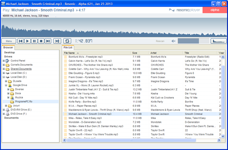The image size is (228, 150).
Task: Expand the Muzica folder
Action: [x=8, y=97]
